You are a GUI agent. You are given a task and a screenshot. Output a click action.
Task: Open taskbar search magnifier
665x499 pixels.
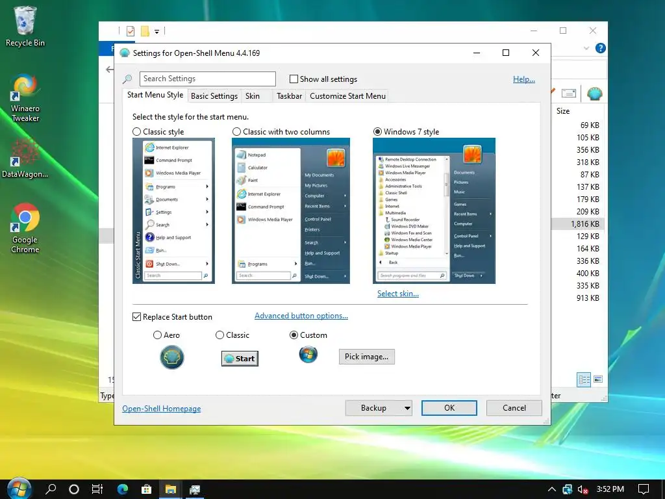click(51, 489)
